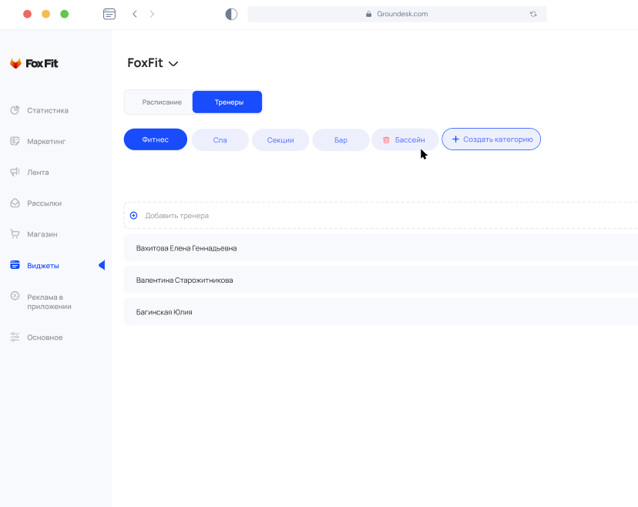The image size is (638, 507).
Task: Click the Fox Fit brand text
Action: click(42, 63)
